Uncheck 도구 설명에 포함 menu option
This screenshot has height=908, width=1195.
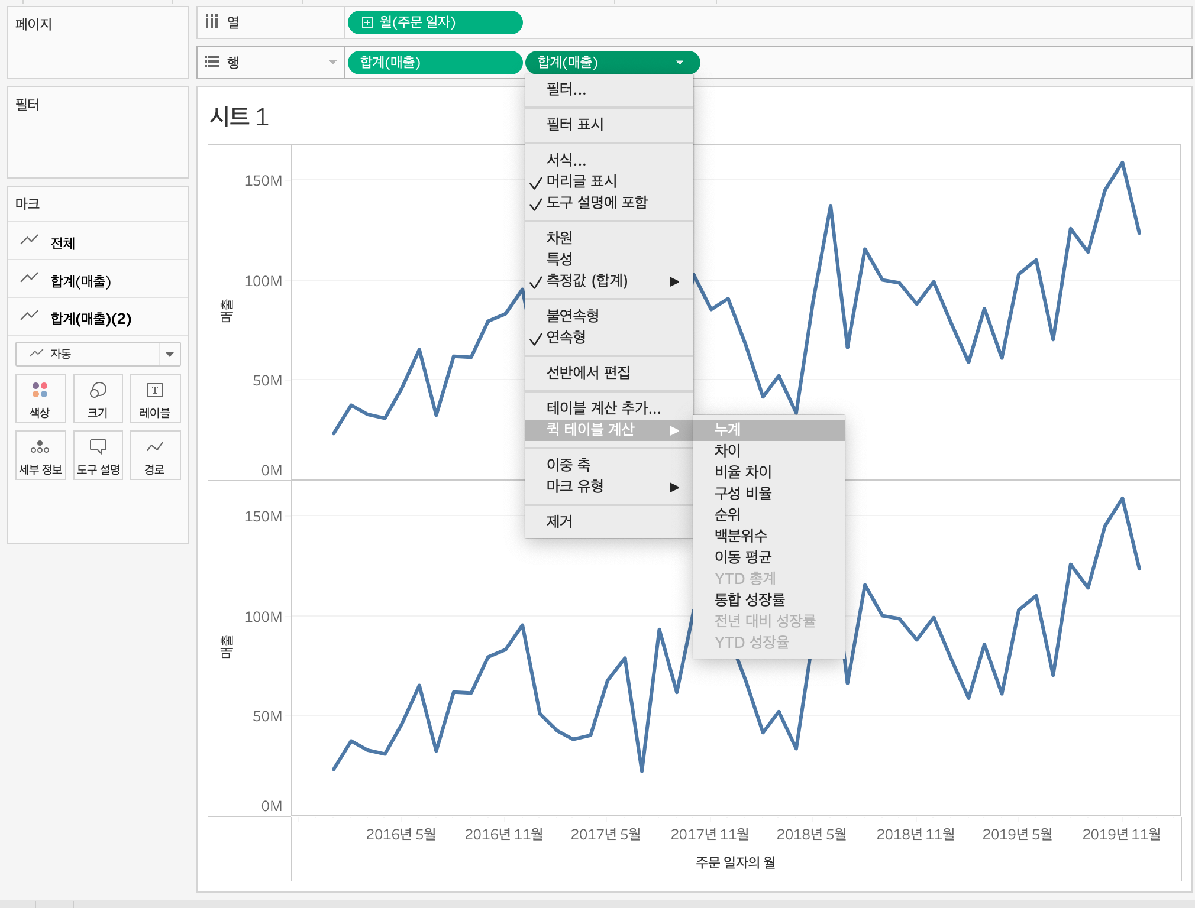[x=596, y=202]
